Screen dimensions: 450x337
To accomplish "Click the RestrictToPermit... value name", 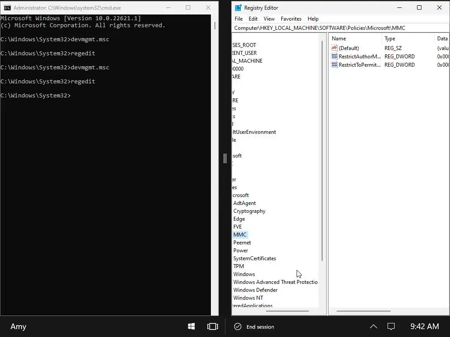I will click(359, 65).
